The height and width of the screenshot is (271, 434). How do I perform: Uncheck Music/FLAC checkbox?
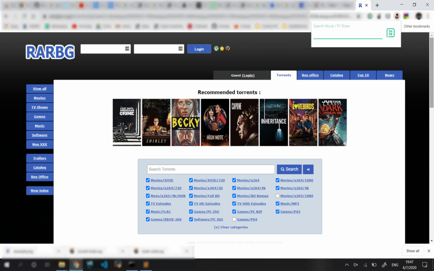click(x=148, y=212)
